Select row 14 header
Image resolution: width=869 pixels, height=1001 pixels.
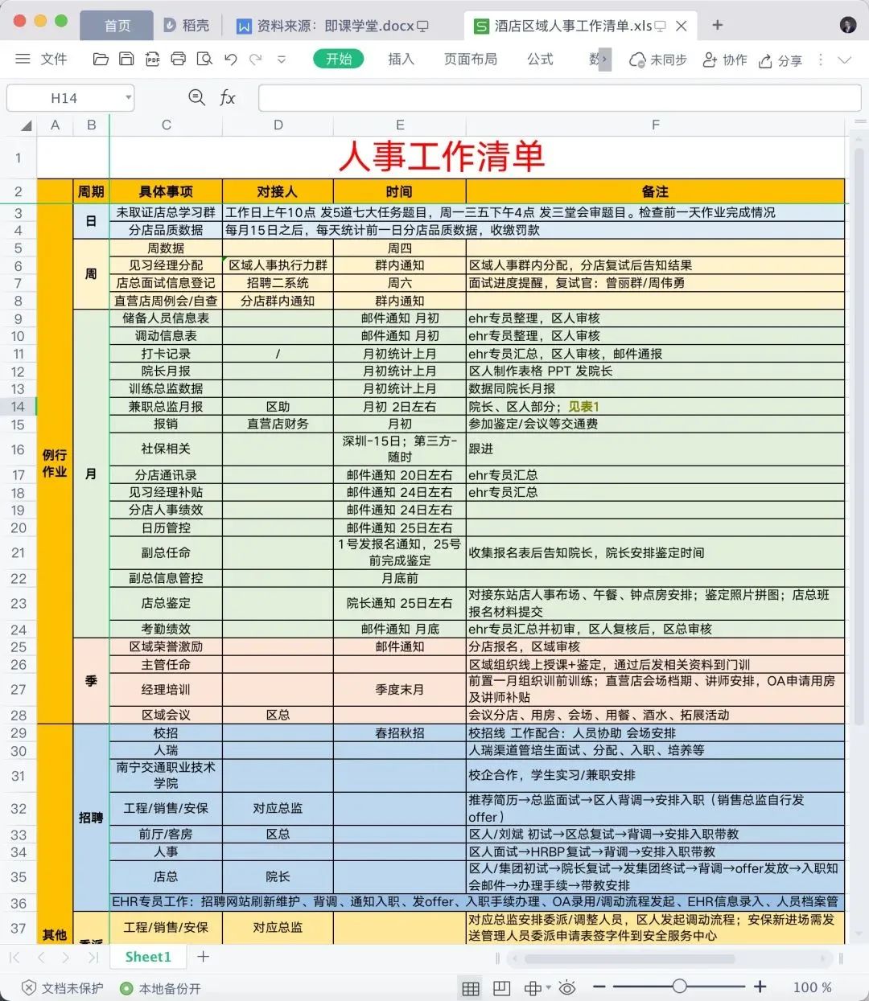point(18,407)
